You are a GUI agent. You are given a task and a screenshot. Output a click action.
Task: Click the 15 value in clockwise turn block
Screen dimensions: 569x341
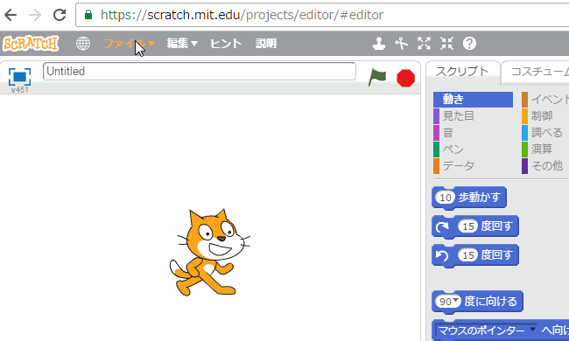[x=468, y=226]
